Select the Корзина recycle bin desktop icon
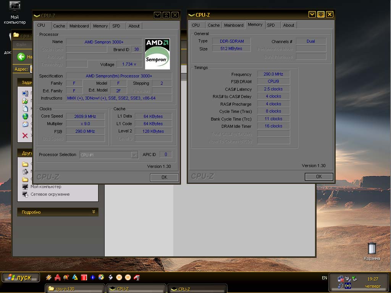This screenshot has height=293, width=391. (x=372, y=251)
